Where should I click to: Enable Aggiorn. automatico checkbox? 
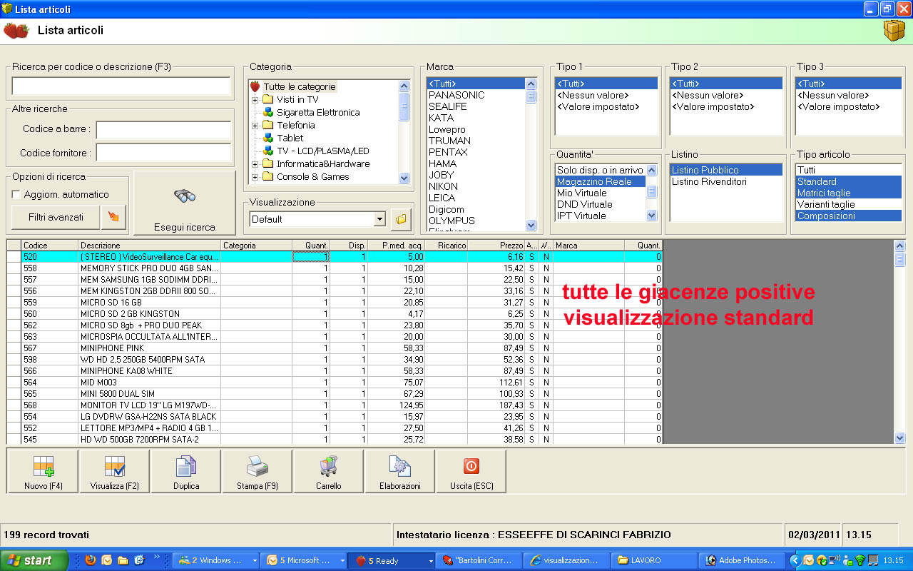pos(16,195)
